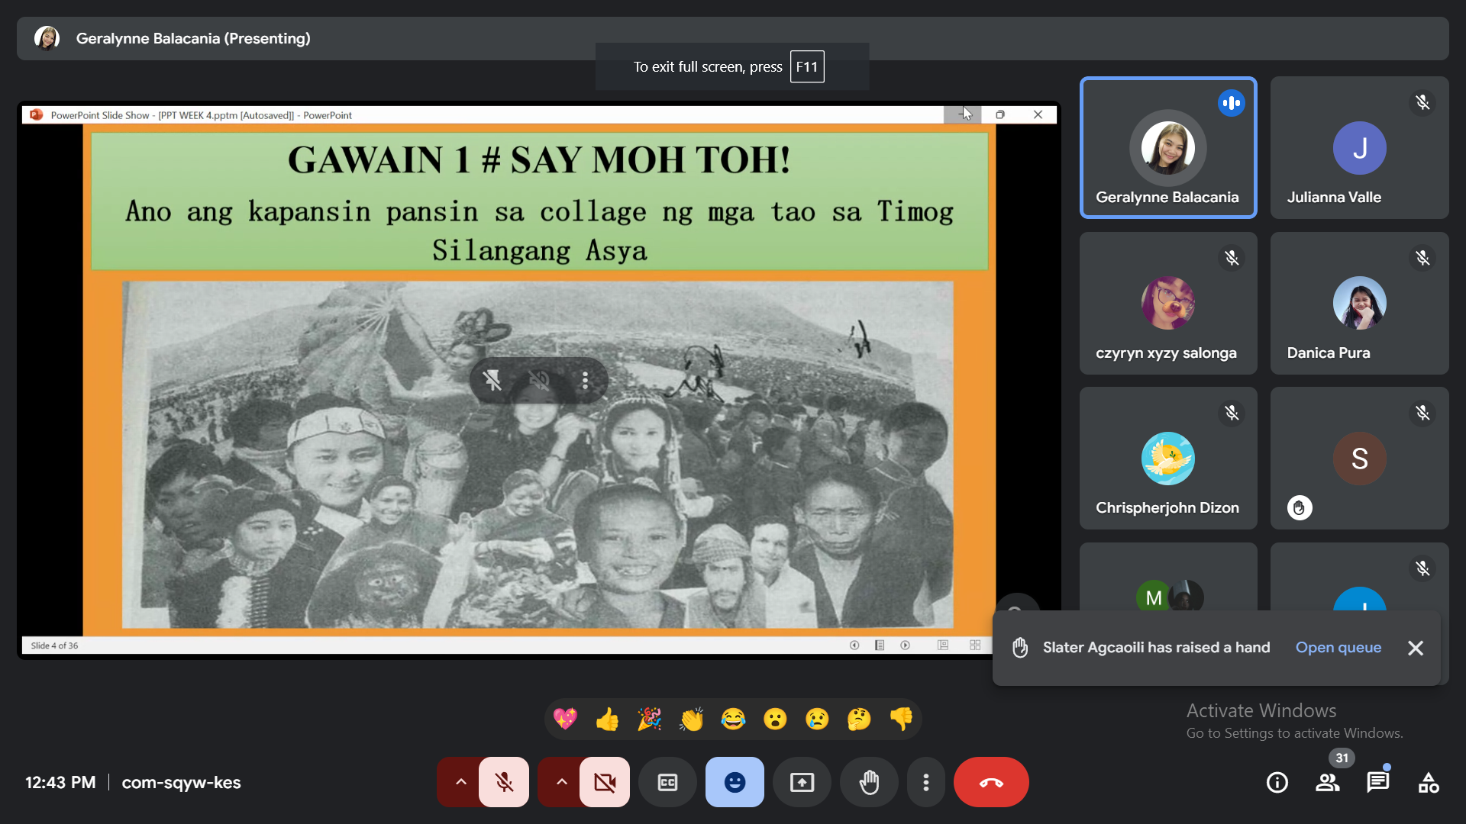Click the next slide arrow in PowerPoint status bar

[x=905, y=645]
